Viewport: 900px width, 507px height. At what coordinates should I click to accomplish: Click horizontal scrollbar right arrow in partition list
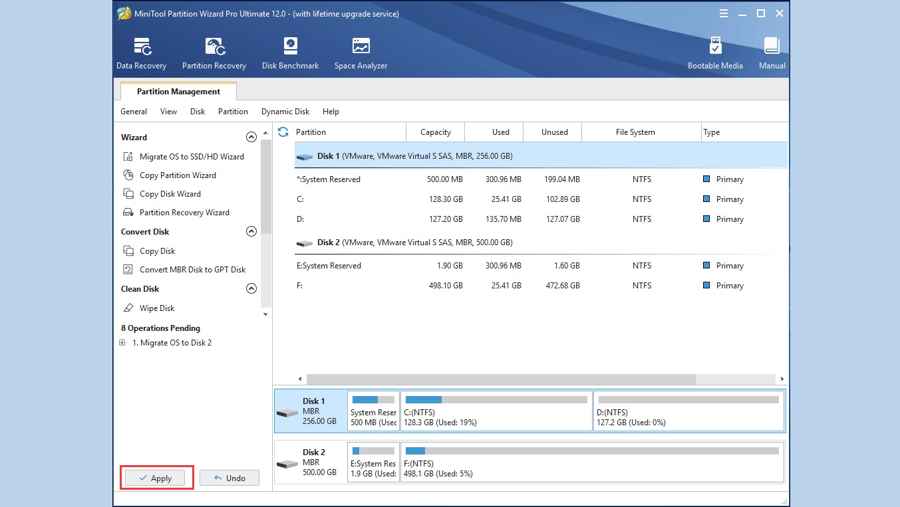click(782, 379)
